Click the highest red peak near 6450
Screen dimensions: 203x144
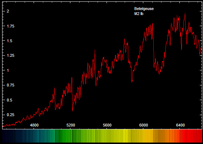tap(185, 14)
